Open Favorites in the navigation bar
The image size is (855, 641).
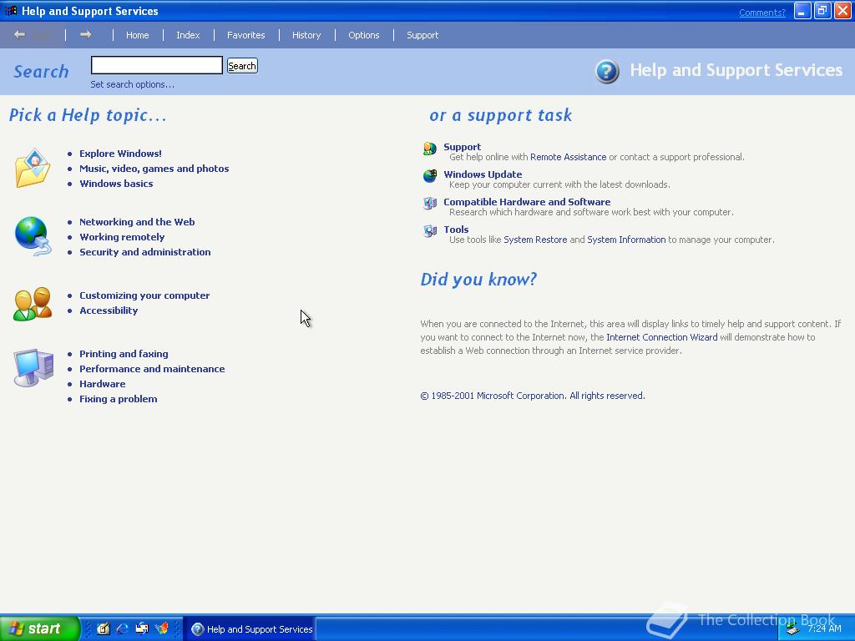[246, 35]
